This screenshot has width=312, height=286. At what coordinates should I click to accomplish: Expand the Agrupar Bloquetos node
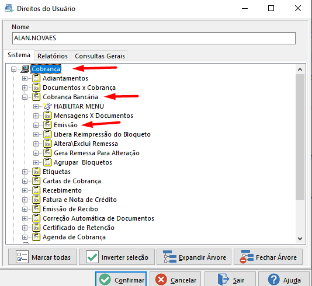[36, 163]
